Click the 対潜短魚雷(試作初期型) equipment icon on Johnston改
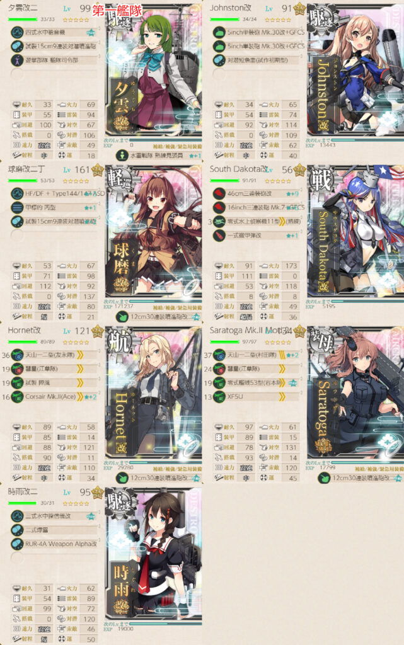The height and width of the screenshot is (645, 404). point(219,60)
